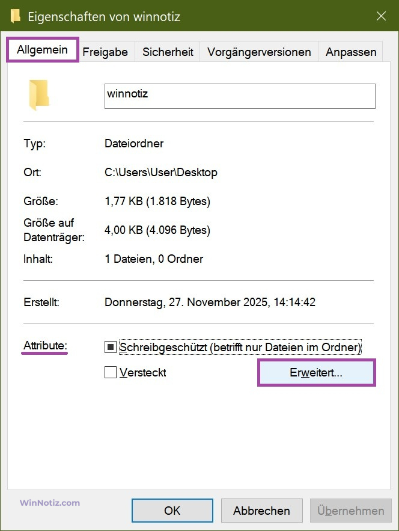399x531 pixels.
Task: Open the Sicherheit tab
Action: coord(168,52)
